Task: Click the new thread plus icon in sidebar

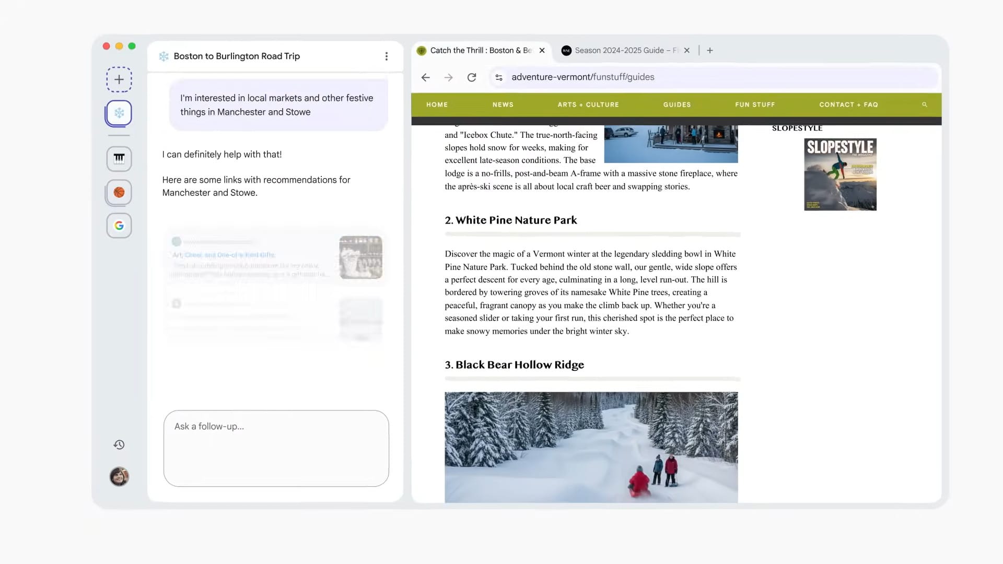Action: tap(119, 79)
